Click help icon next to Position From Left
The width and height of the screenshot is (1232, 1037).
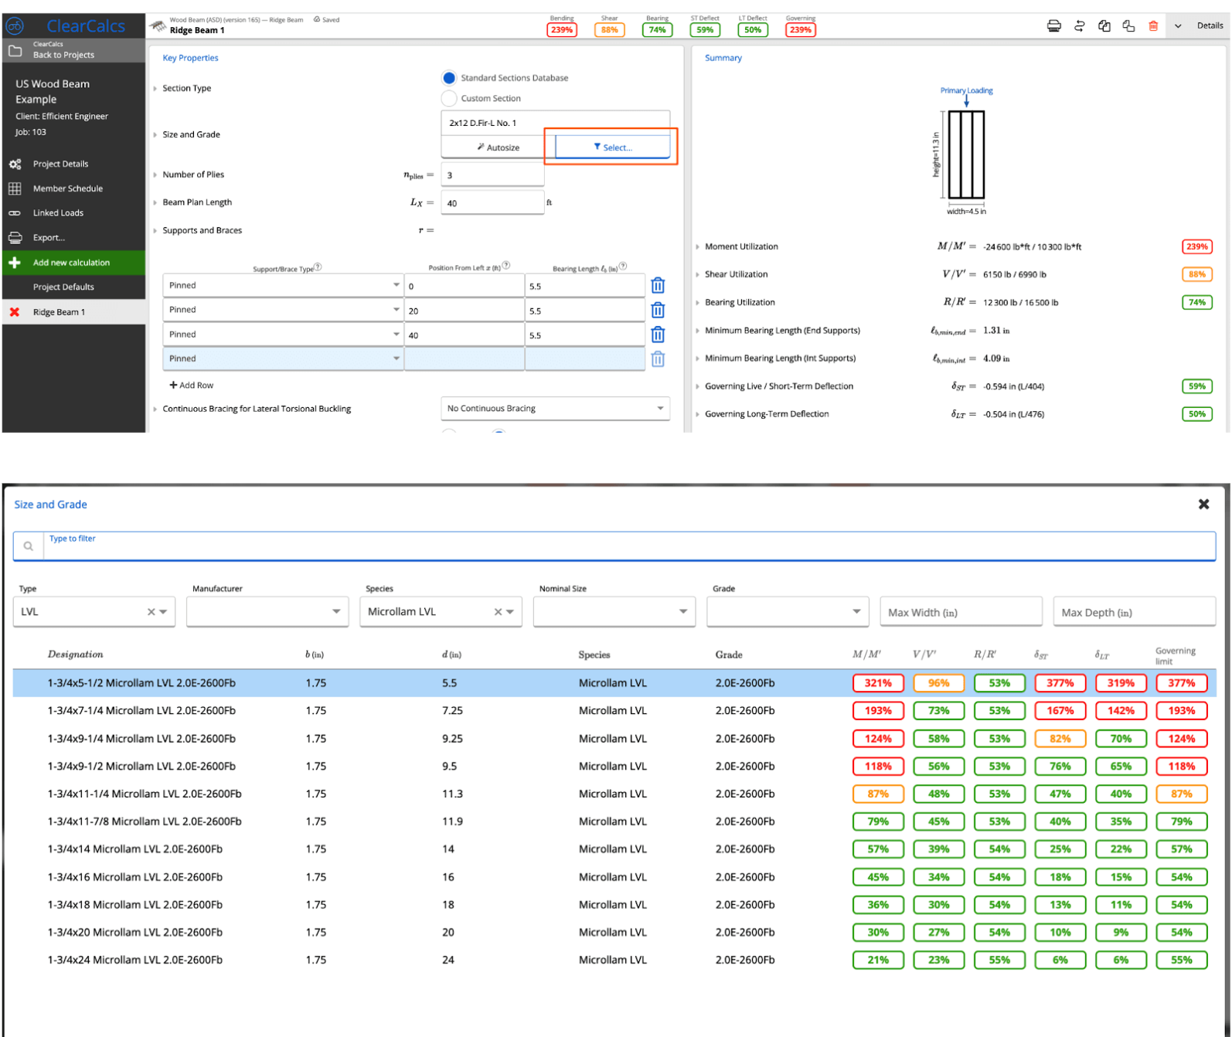point(506,265)
